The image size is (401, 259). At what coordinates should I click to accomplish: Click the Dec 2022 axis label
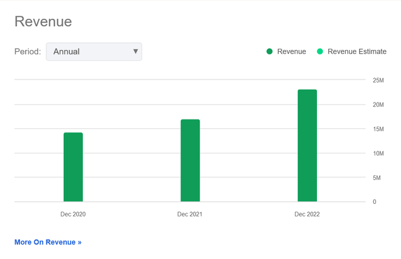[307, 214]
